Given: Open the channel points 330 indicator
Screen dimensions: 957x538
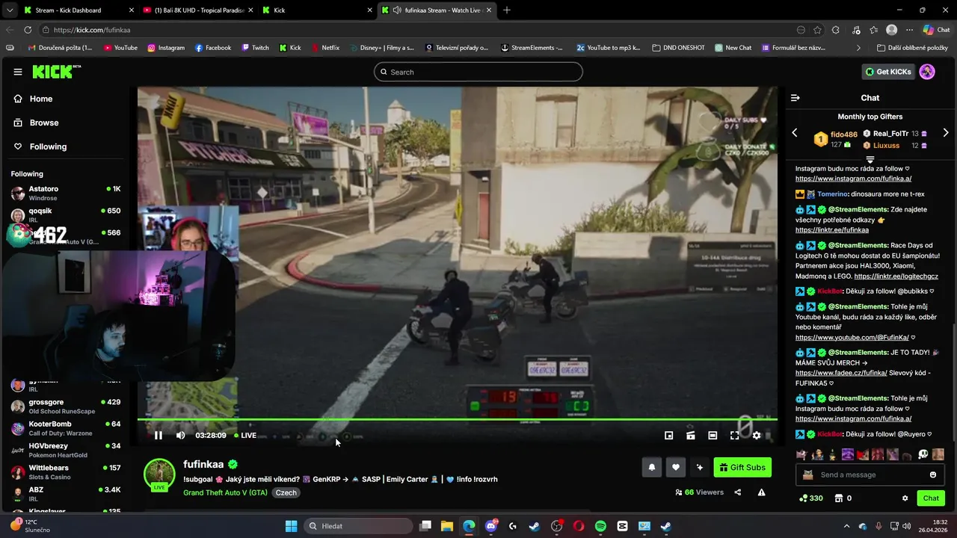Looking at the screenshot, I should 810,498.
